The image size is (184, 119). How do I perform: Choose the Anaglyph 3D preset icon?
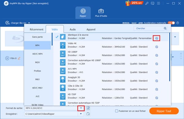(x=63, y=79)
